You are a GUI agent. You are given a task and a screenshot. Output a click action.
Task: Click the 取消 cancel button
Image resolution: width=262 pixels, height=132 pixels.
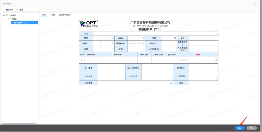coord(252,128)
